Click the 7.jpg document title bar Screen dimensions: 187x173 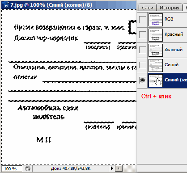[69, 5]
